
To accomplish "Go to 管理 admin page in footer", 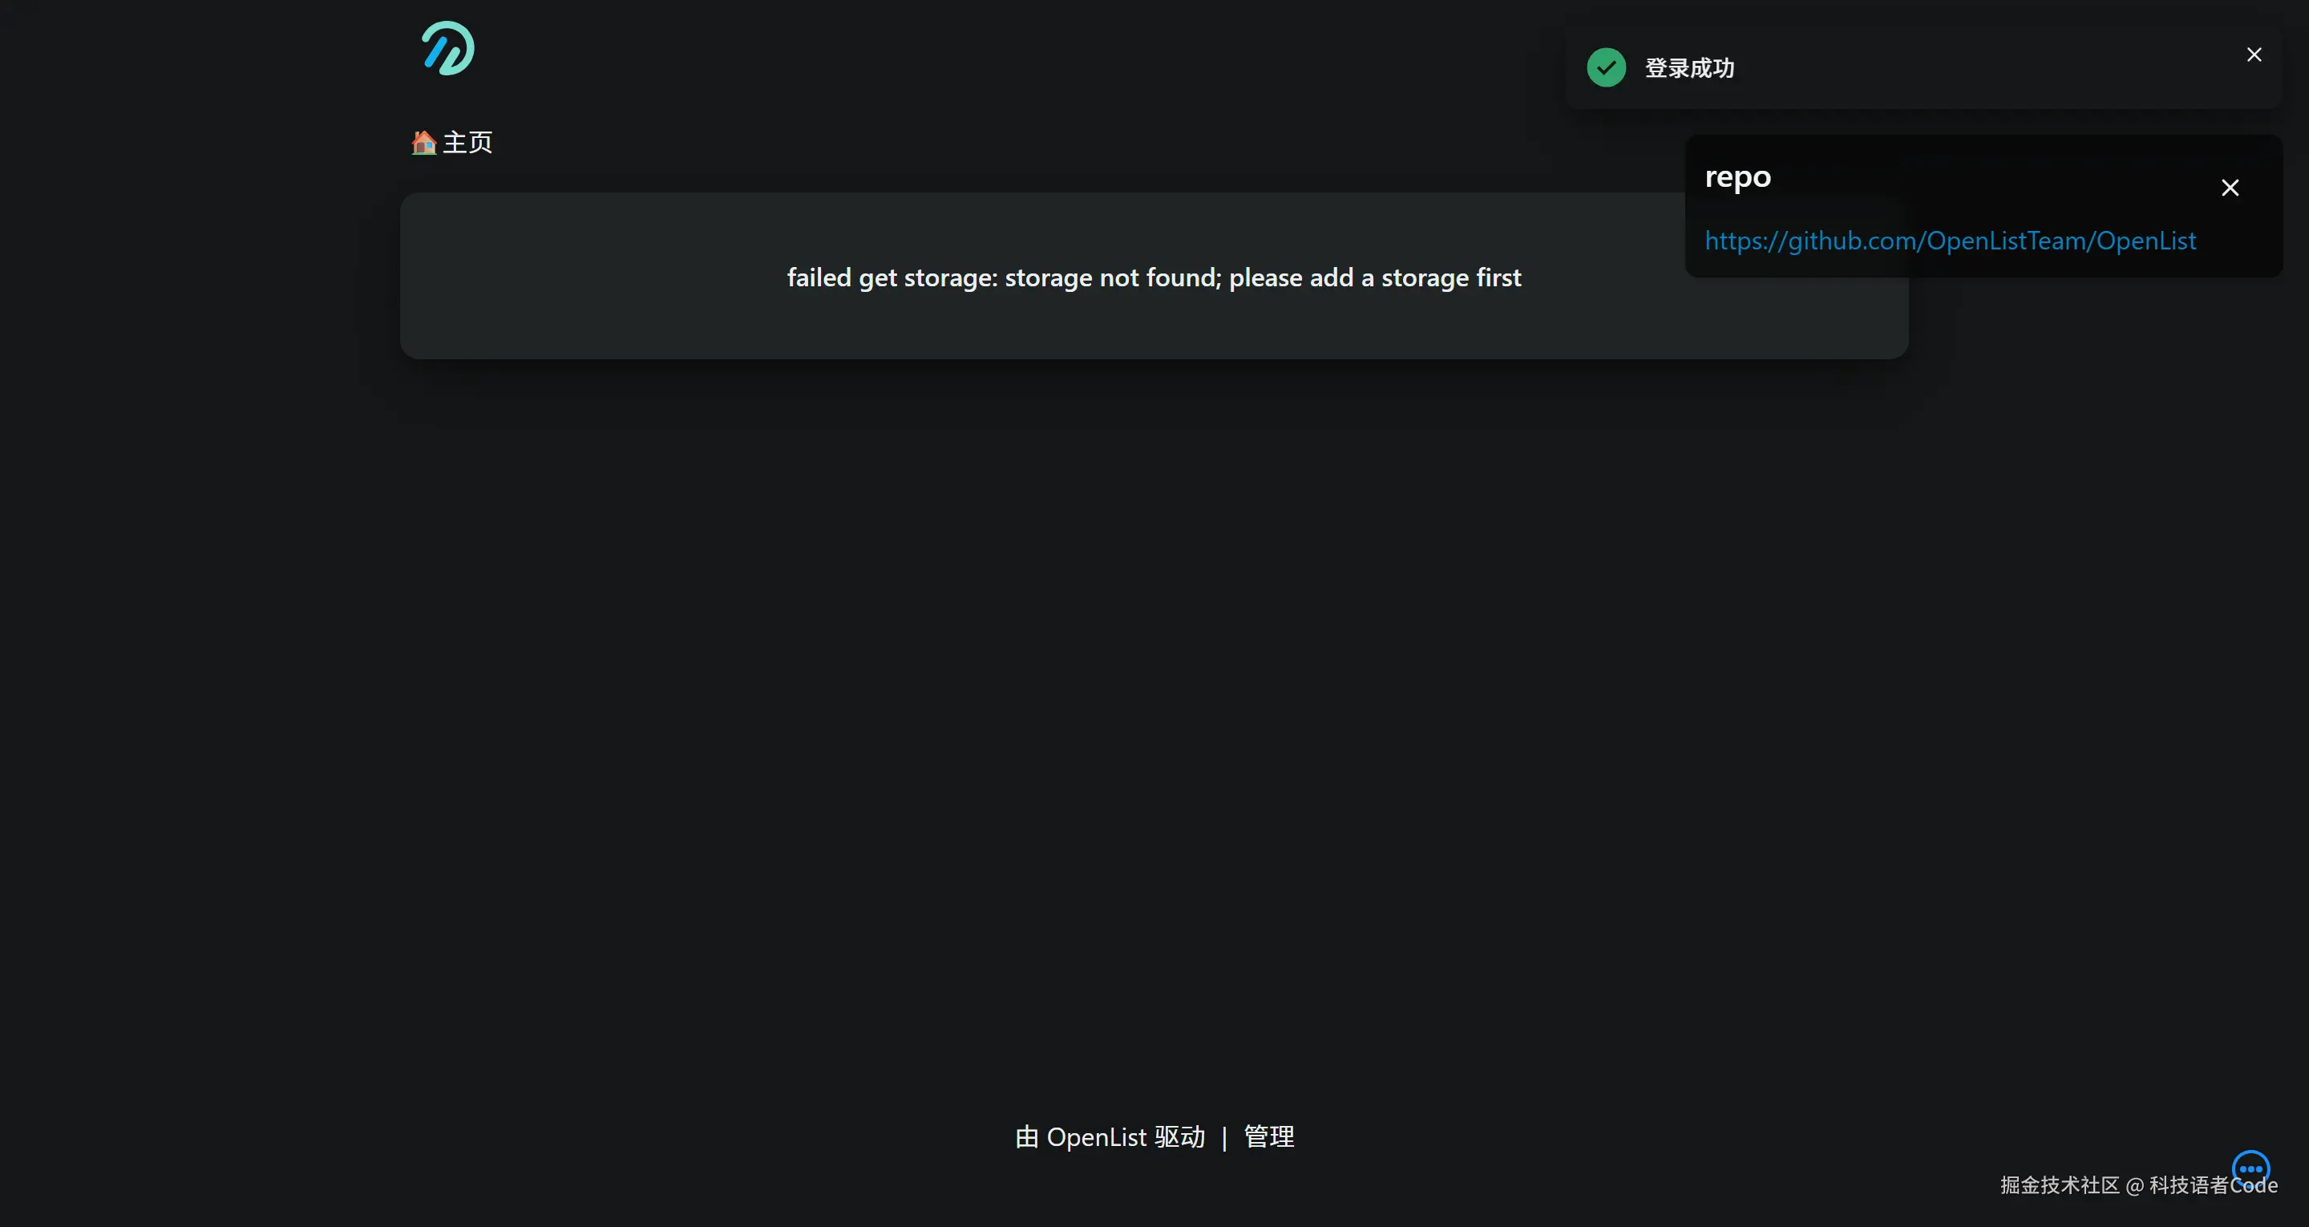I will pos(1268,1136).
